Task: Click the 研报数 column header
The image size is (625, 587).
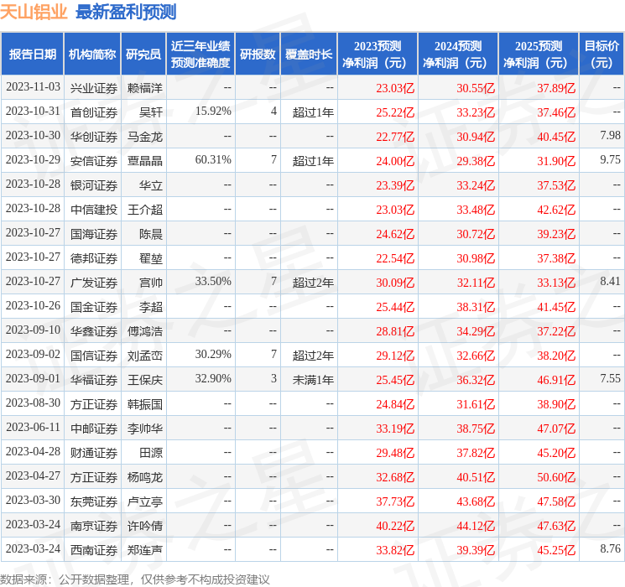Action: click(258, 55)
